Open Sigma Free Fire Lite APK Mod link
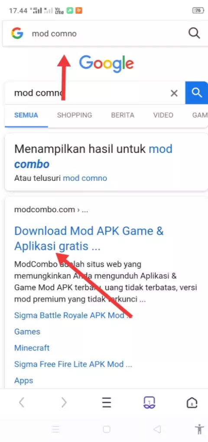The height and width of the screenshot is (442, 208). (73, 364)
